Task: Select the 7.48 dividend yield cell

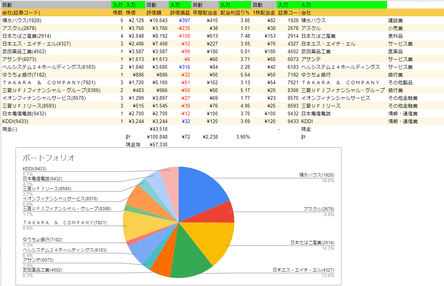Action: coord(235,36)
